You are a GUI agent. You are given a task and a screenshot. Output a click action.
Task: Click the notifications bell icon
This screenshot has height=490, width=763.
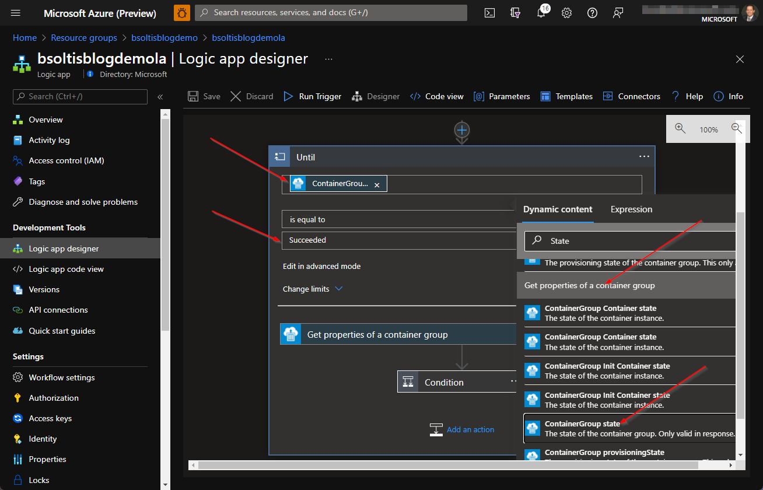tap(541, 13)
